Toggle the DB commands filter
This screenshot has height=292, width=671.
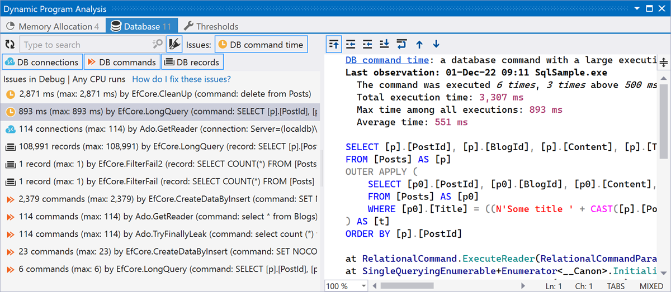(122, 62)
